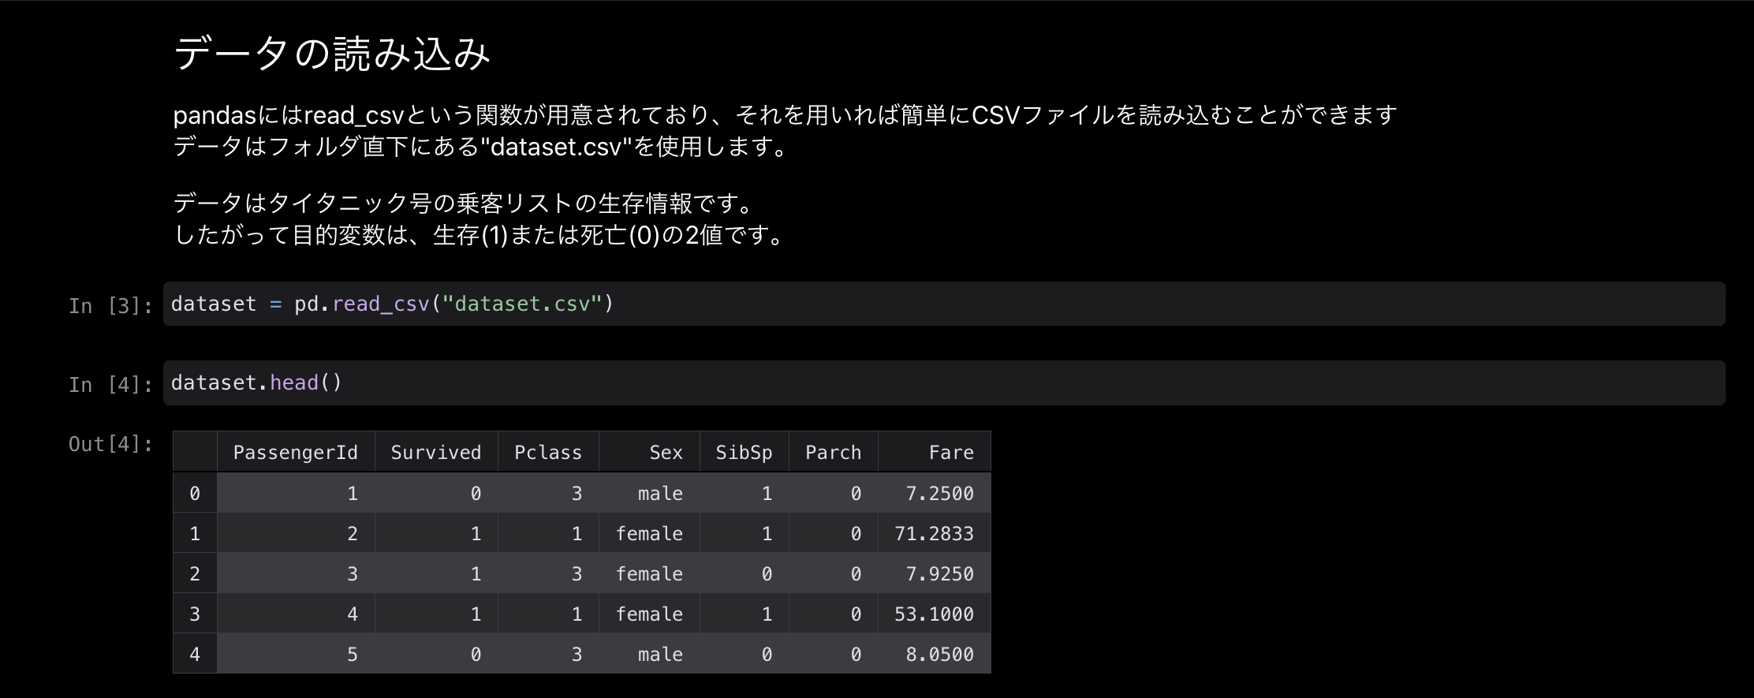1754x698 pixels.
Task: Click the In [3] cell prompt
Action: point(110,306)
